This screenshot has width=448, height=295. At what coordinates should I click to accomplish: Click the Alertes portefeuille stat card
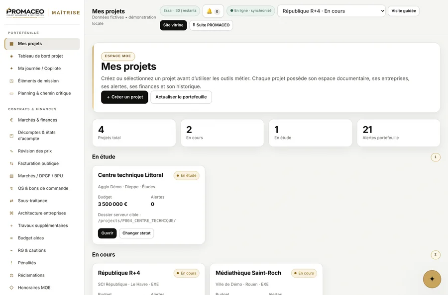pos(399,133)
